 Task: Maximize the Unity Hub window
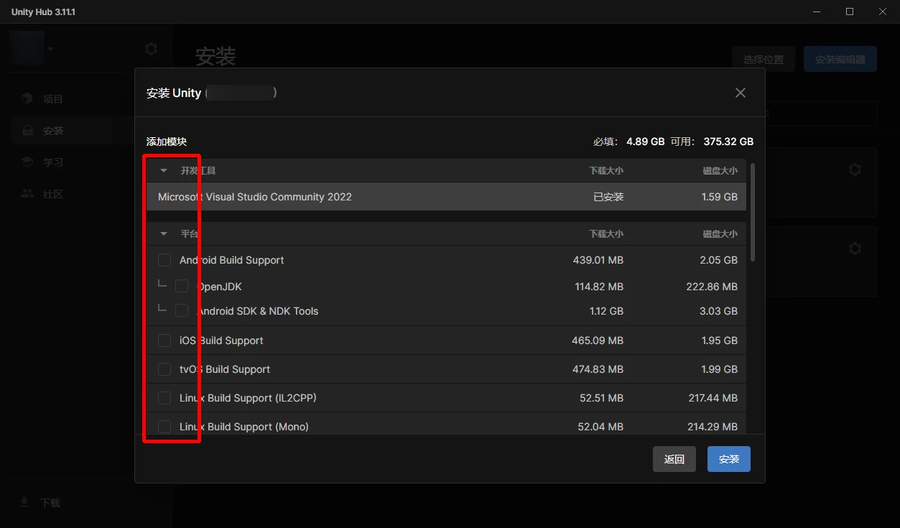coord(850,11)
